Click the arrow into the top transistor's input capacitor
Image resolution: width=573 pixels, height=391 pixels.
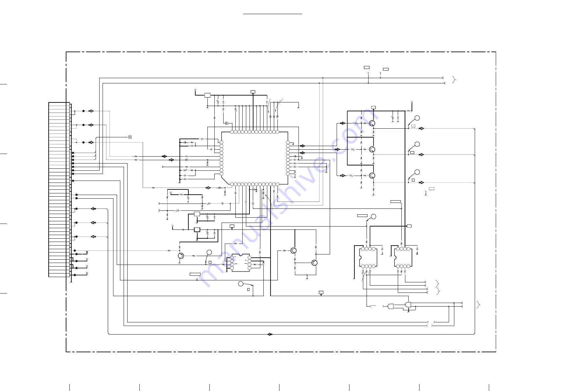[x=343, y=123]
